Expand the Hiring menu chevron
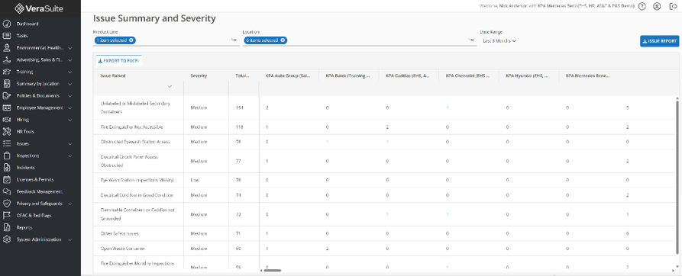The width and height of the screenshot is (682, 276). click(70, 120)
